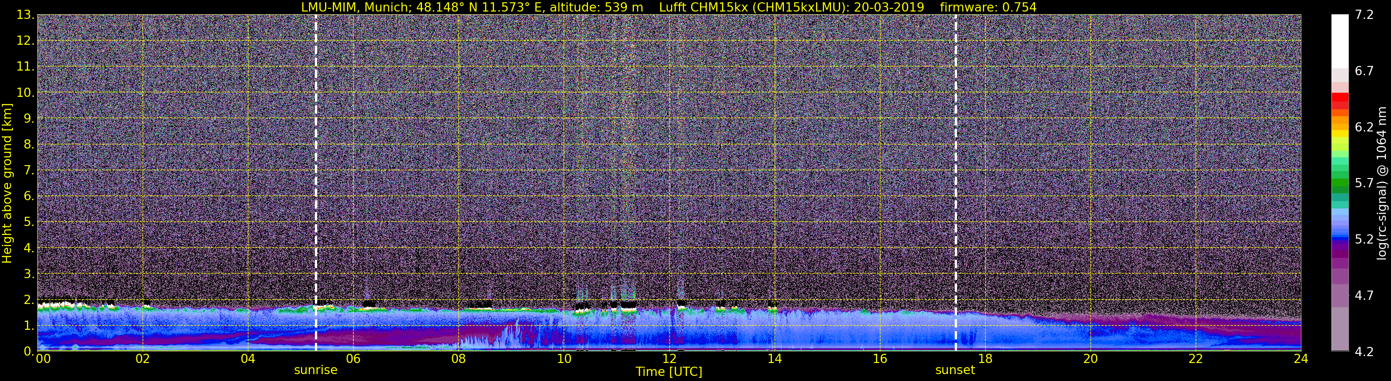This screenshot has height=381, width=1391.
Task: Click the 'Height above ground [km]' axis label
Action: (7, 183)
